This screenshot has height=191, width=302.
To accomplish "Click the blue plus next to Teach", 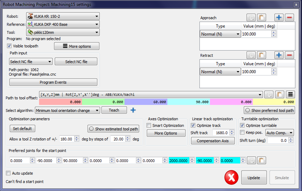I will coord(133,110).
